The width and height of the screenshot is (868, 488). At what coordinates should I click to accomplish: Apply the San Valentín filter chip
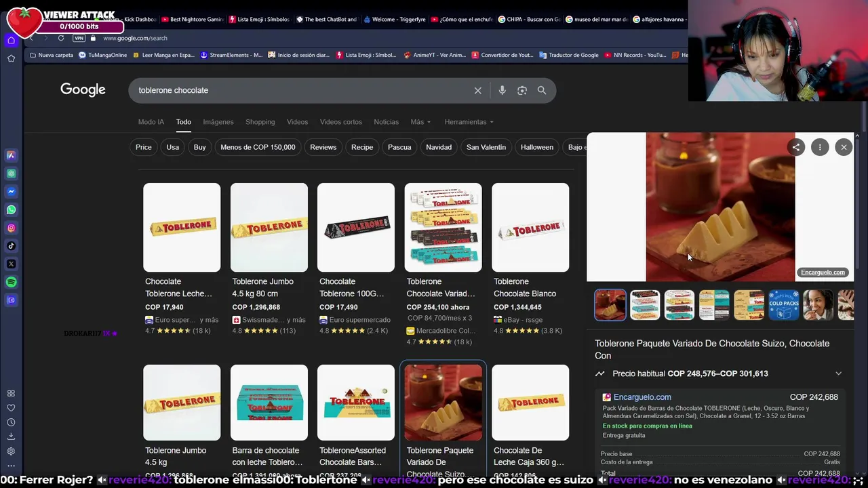(486, 147)
